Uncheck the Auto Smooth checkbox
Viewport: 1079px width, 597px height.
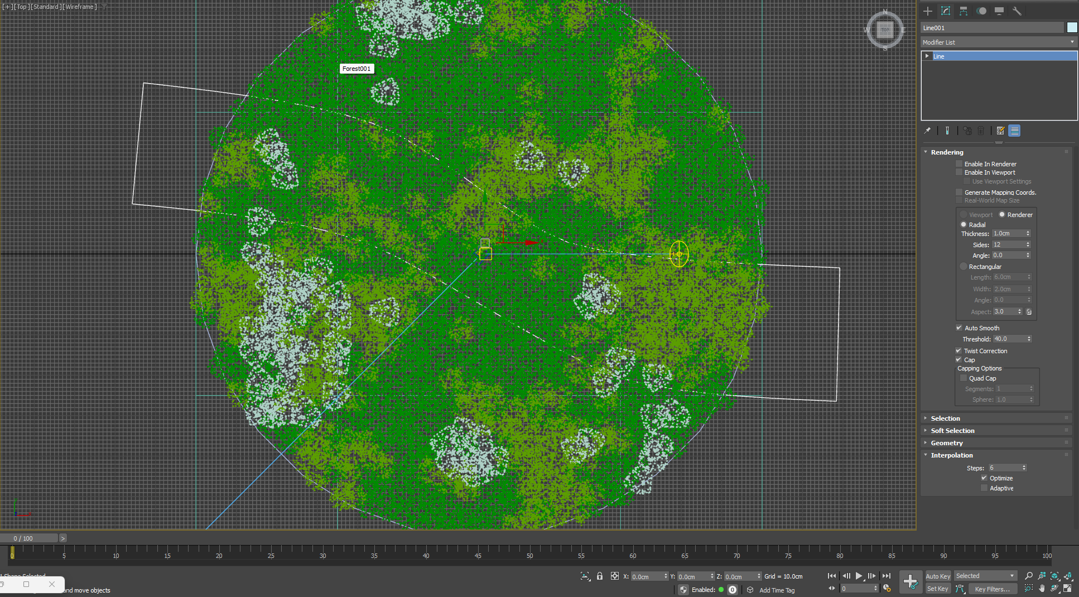click(x=959, y=328)
